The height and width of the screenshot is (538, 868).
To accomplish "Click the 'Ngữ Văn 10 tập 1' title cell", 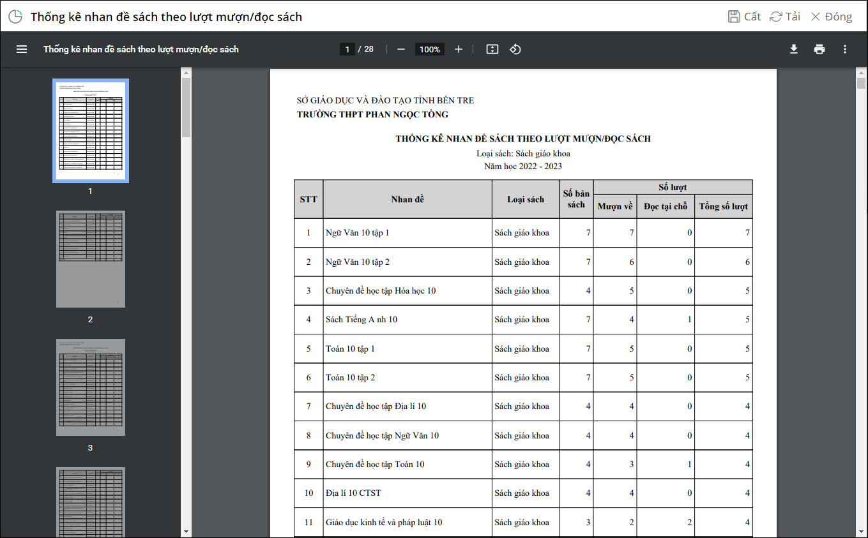I will click(407, 233).
